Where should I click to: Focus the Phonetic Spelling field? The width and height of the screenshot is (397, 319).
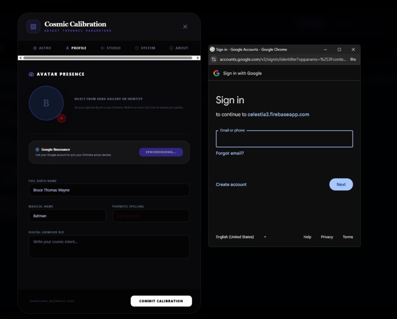(x=151, y=216)
